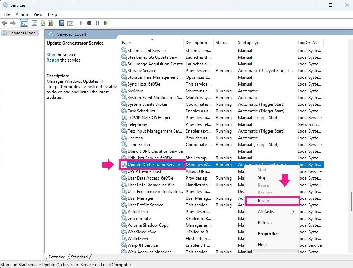Click gear icon beside Telephony service
The width and height of the screenshot is (353, 268).
(124, 124)
